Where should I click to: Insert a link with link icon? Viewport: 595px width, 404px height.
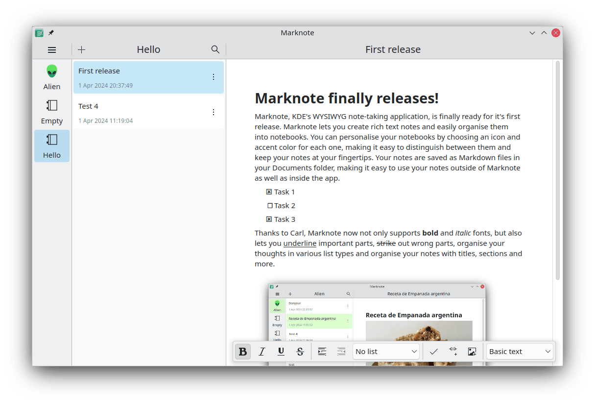[x=453, y=352]
